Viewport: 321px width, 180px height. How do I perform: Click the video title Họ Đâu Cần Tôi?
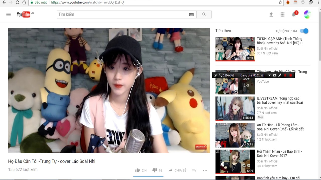(52, 161)
